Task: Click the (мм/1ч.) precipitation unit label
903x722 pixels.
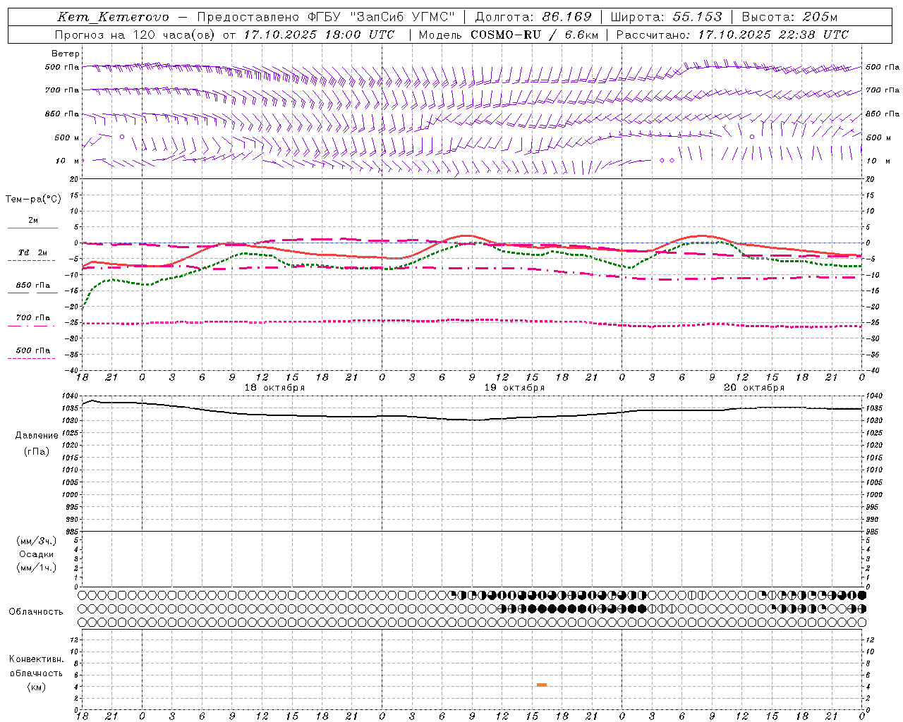Action: [x=37, y=568]
